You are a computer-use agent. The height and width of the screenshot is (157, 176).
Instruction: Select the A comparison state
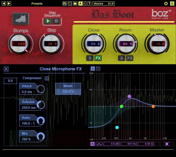coord(80,4)
